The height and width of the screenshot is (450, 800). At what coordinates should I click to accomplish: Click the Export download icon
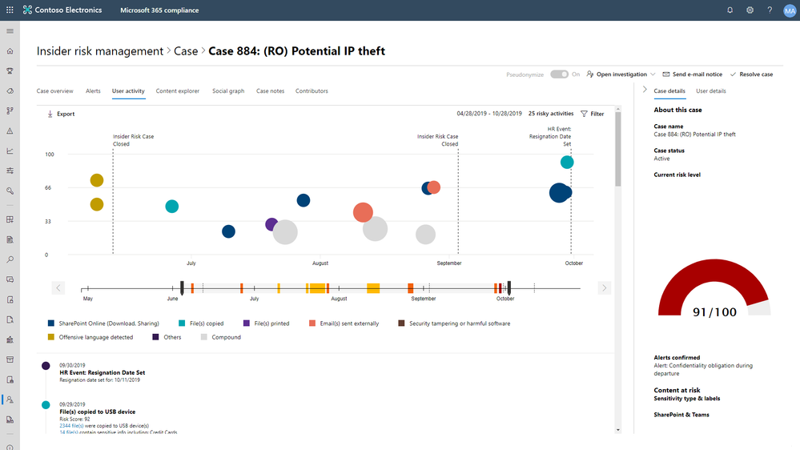pos(50,114)
